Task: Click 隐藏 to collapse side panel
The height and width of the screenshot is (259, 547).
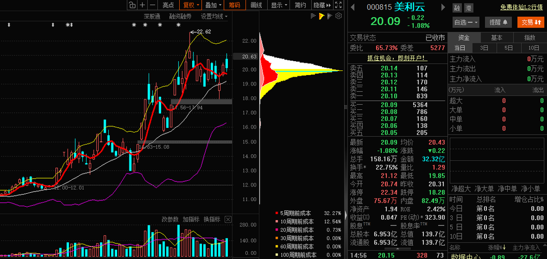Action: tap(322, 5)
